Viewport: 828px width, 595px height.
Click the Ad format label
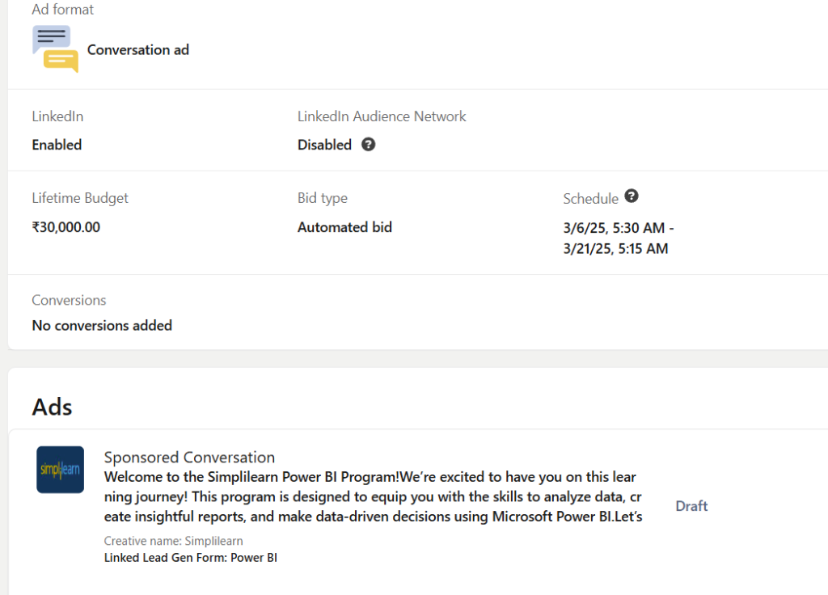coord(62,10)
